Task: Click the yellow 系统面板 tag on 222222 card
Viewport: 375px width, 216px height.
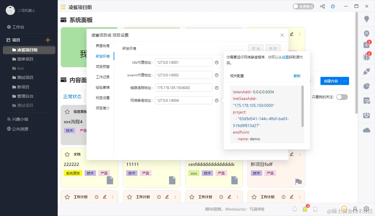Action: 73,173
